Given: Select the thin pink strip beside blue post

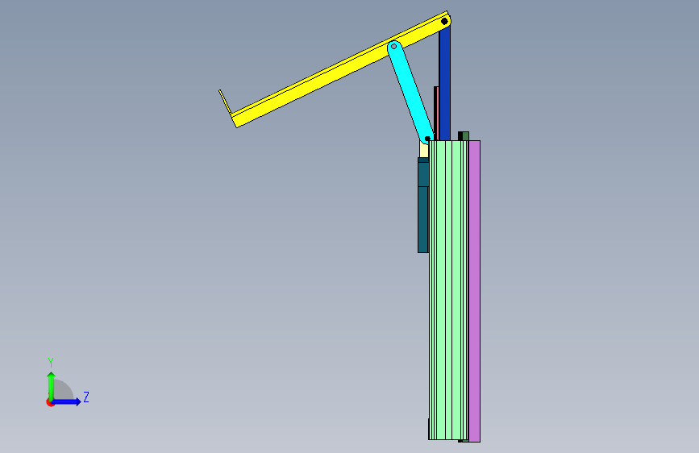Looking at the screenshot, I should coord(436,114).
